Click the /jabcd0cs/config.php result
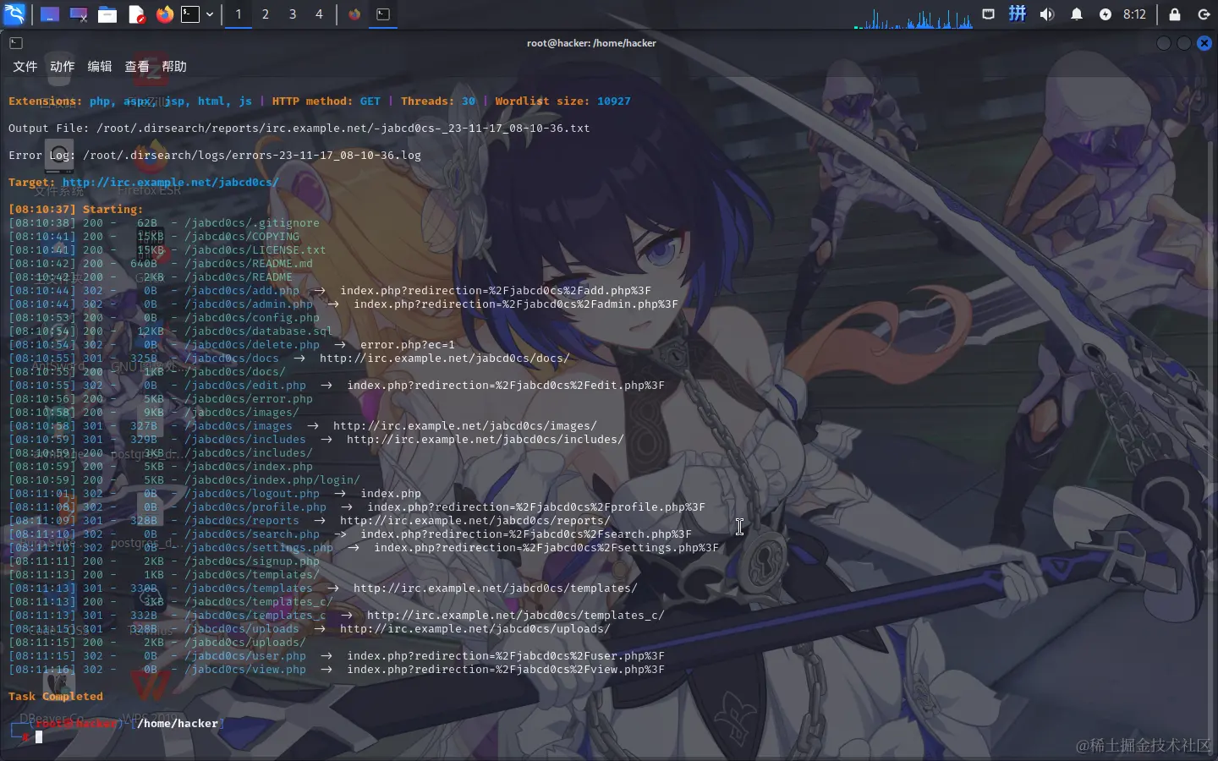This screenshot has height=761, width=1218. click(x=252, y=318)
